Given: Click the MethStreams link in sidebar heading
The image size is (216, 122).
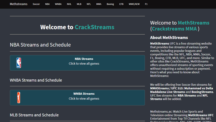Looking at the screenshot, I should [194, 23].
